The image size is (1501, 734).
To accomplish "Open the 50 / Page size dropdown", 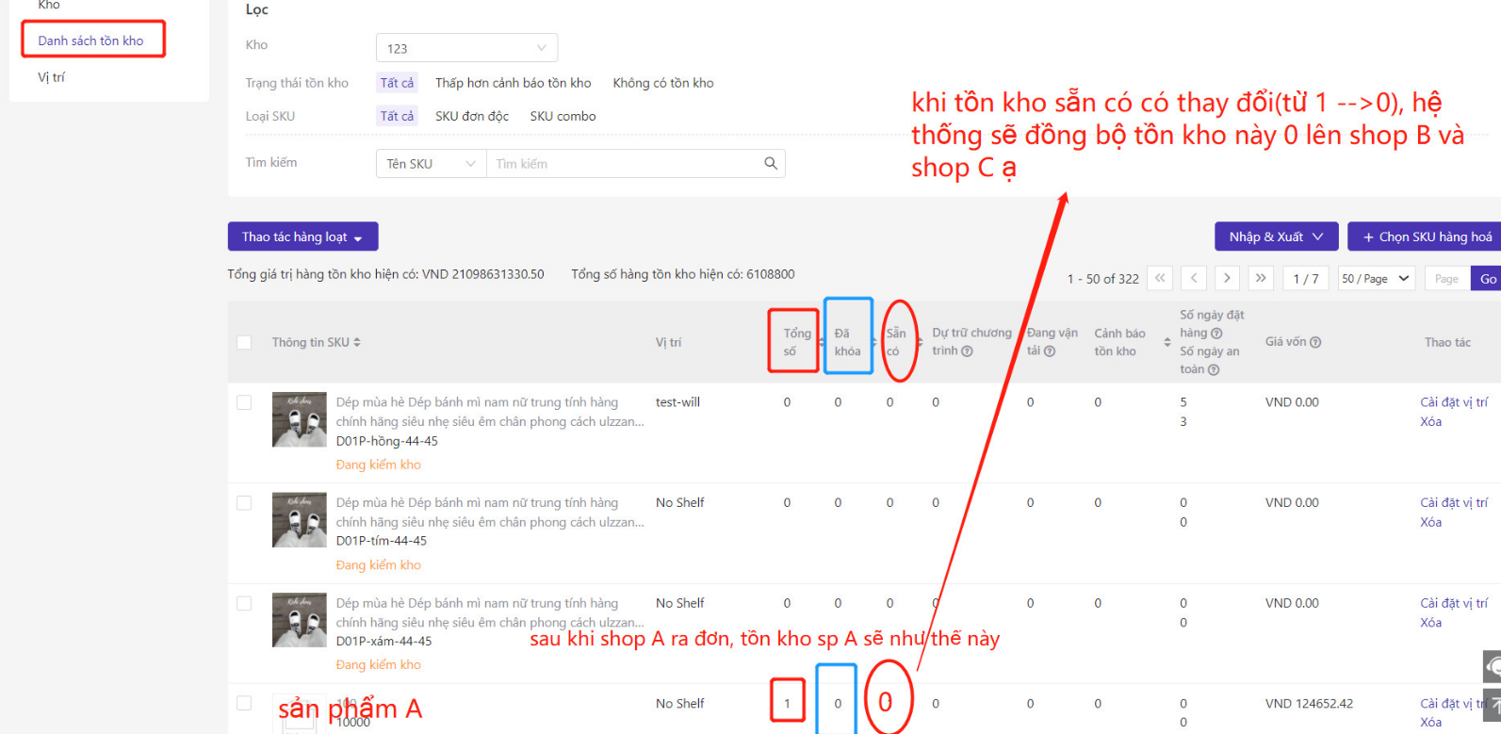I will pyautogui.click(x=1376, y=279).
